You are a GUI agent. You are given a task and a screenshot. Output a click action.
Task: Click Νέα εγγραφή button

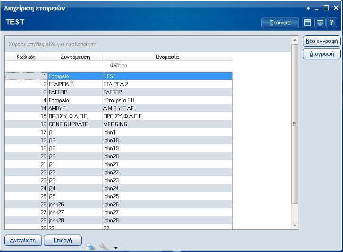322,41
